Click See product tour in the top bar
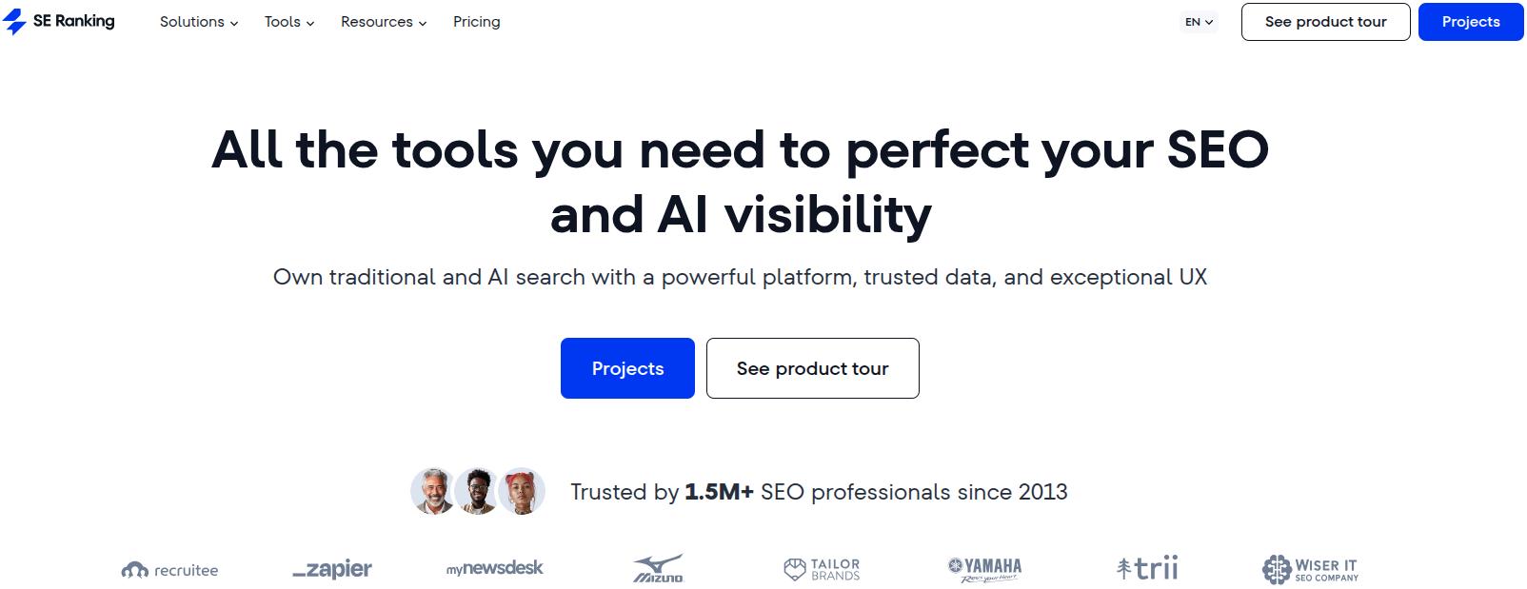The height and width of the screenshot is (589, 1527). (x=1325, y=21)
